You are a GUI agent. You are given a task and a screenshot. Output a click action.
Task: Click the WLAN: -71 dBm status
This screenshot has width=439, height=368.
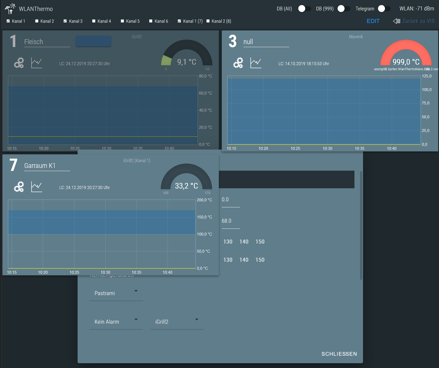(417, 9)
